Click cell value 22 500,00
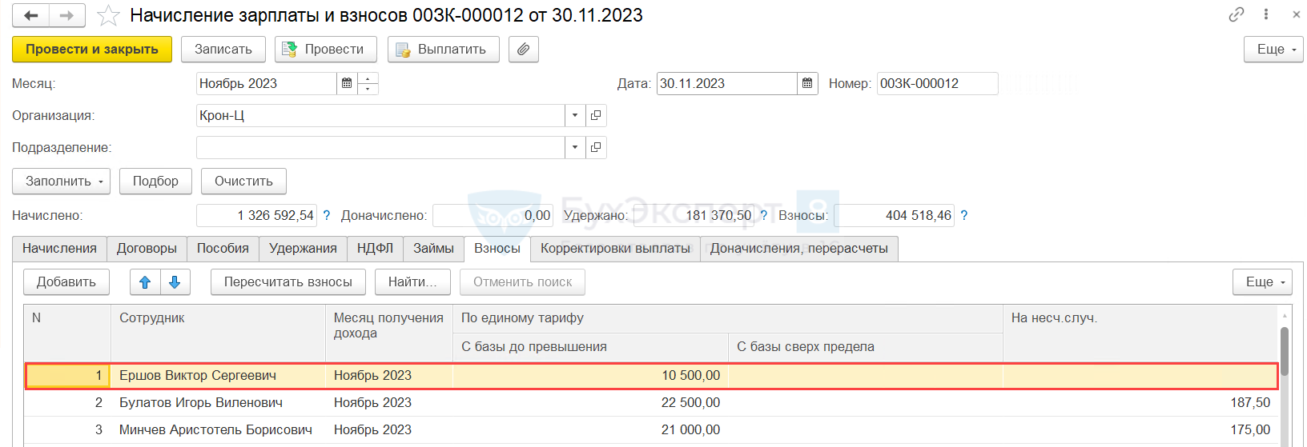Viewport: 1307px width, 447px height. pyautogui.click(x=690, y=403)
